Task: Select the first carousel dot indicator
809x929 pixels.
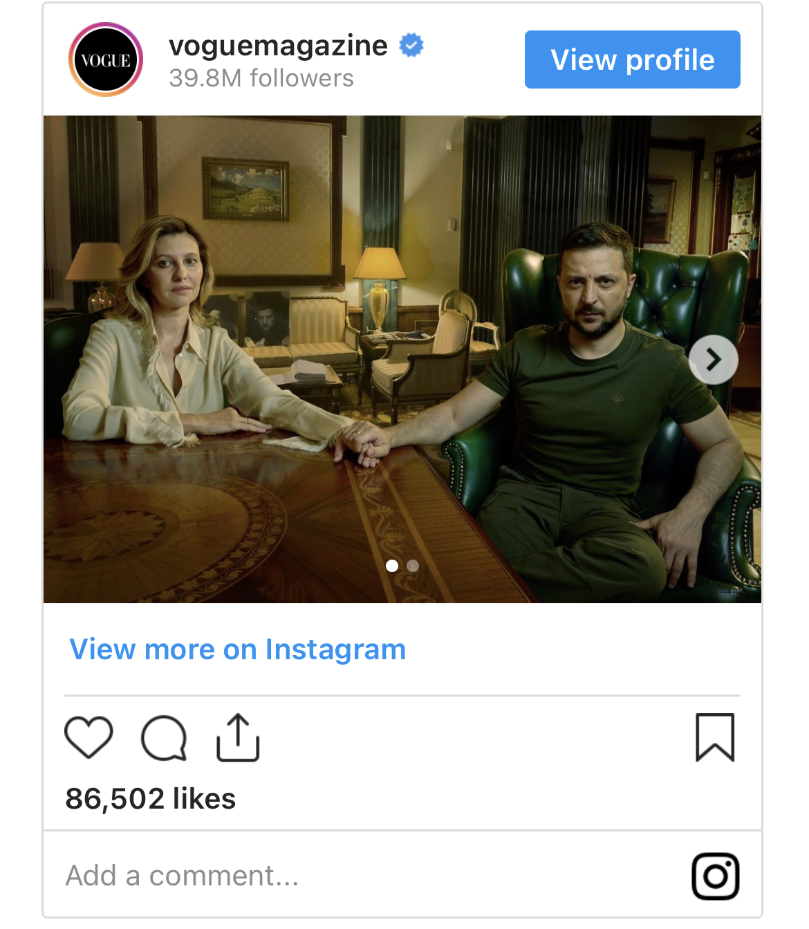Action: [392, 566]
